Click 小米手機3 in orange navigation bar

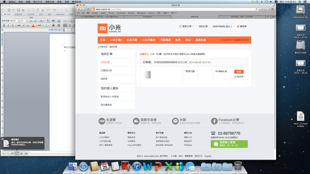tap(116, 40)
